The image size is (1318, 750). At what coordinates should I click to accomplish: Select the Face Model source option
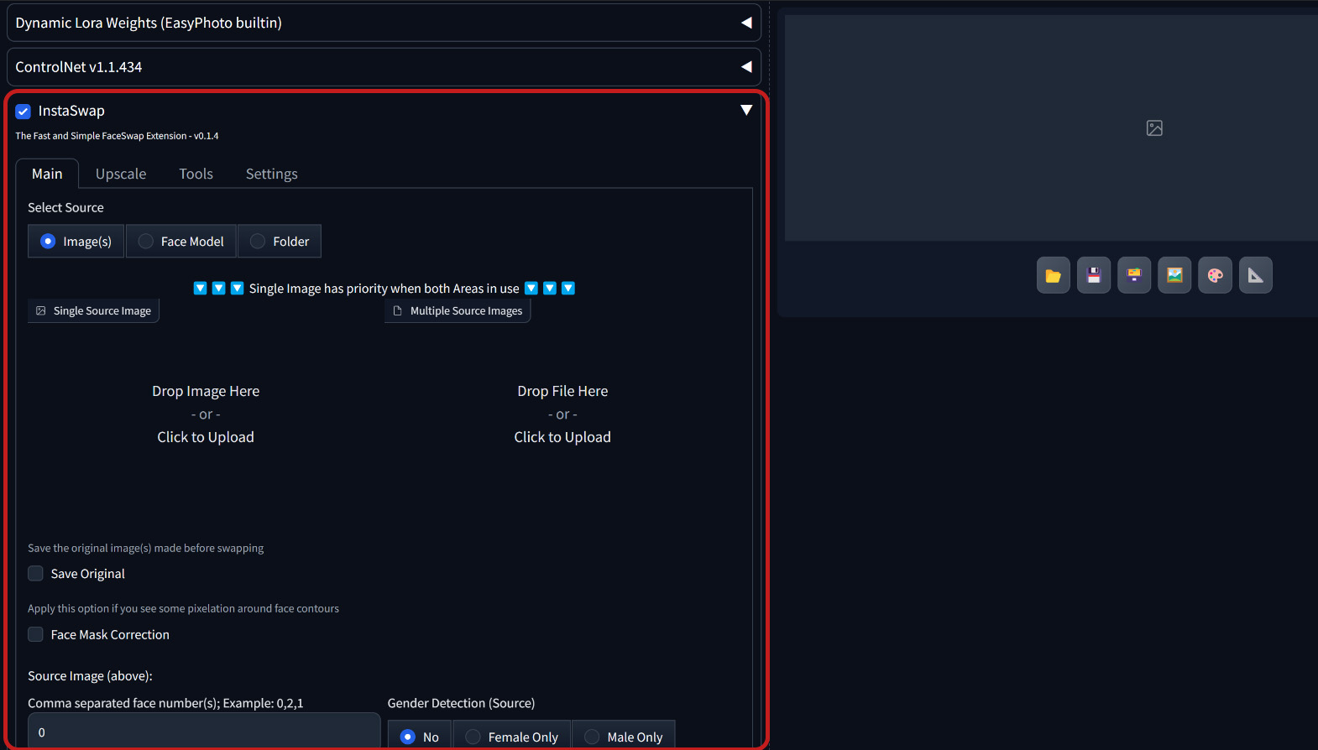click(x=181, y=241)
